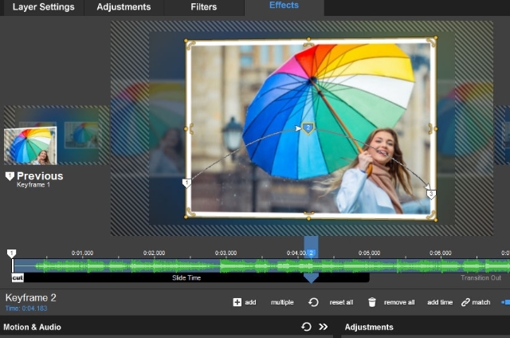Click the reset all circular arrow icon
This screenshot has height=338, width=510.
point(314,302)
